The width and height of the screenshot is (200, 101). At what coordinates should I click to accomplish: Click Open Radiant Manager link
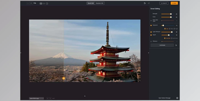[165, 98]
